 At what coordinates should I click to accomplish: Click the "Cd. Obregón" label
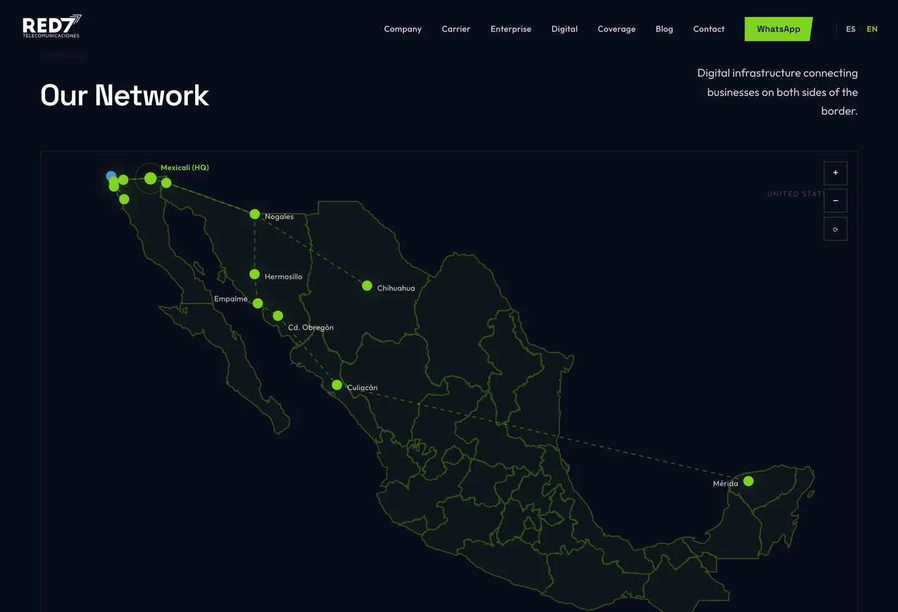pos(311,328)
